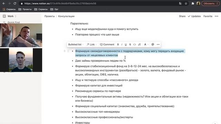Click the bullet 'Повторяю процесс что шел выше'
Screen dimensions: 221x124
pyautogui.click(x=97, y=34)
